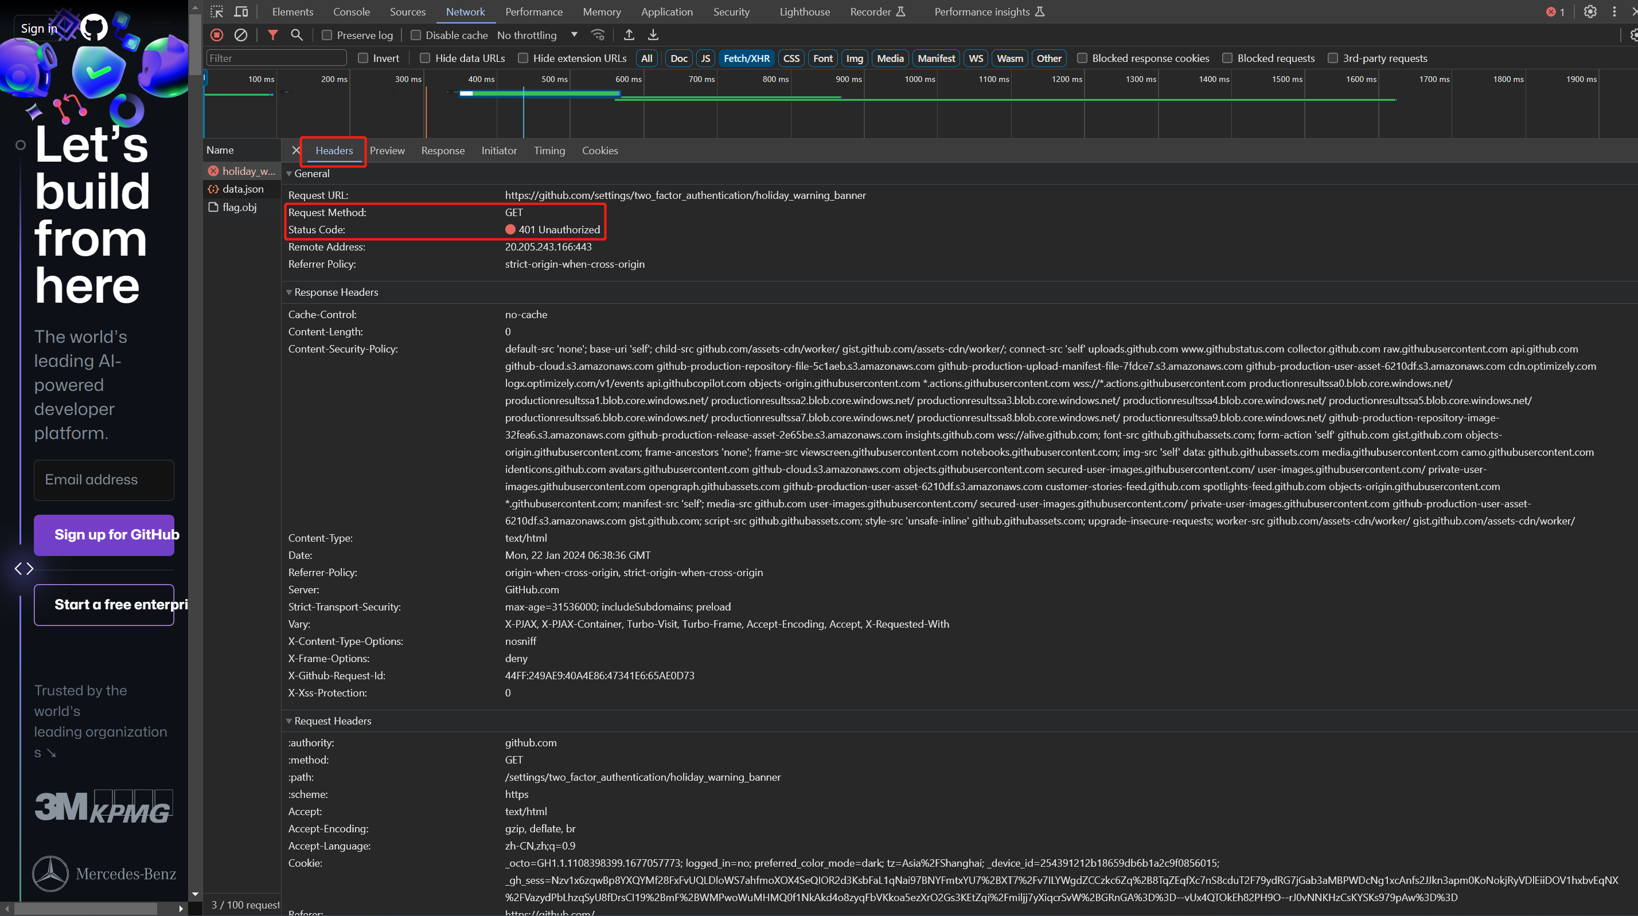Click the network Filter text field
This screenshot has width=1638, height=916.
276,58
